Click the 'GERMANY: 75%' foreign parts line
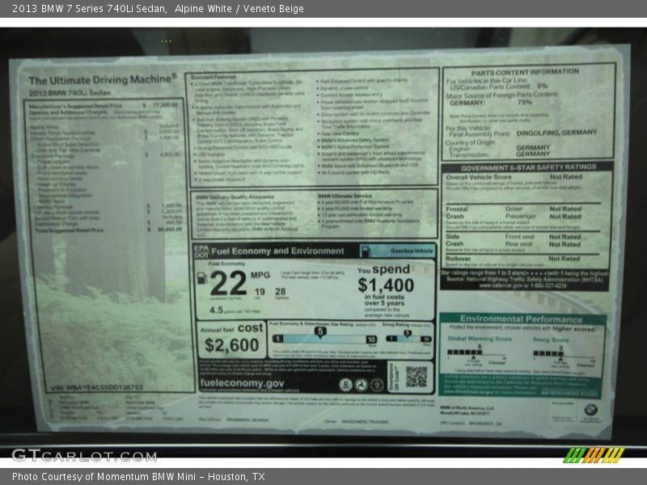This screenshot has height=485, width=647. [x=491, y=103]
